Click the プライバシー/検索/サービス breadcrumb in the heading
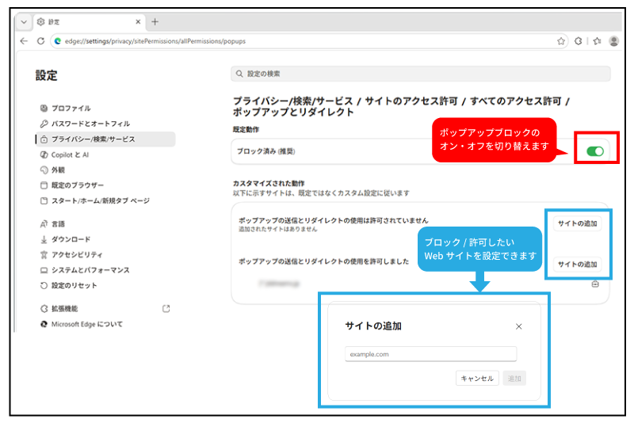Viewport: 634px width, 423px height. point(292,101)
